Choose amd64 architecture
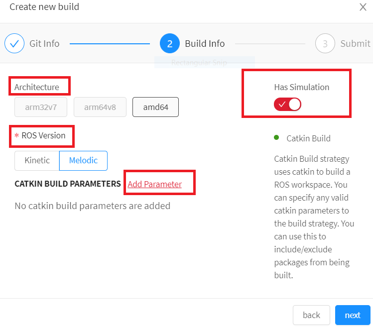373x328 pixels. pos(155,107)
